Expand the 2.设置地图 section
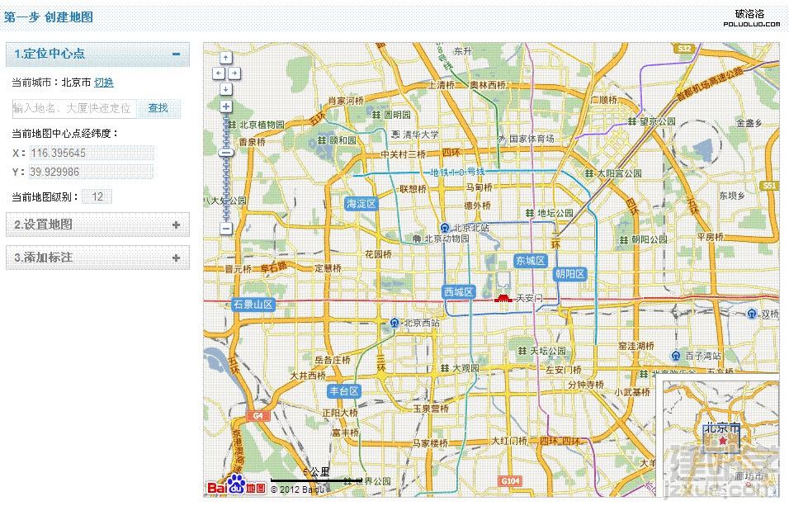Viewport: 789px width, 506px height. click(176, 225)
